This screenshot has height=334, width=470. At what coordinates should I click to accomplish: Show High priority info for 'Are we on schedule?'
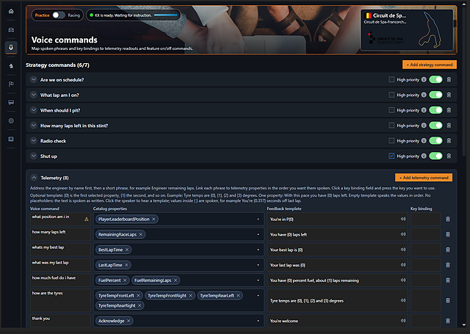pyautogui.click(x=424, y=80)
